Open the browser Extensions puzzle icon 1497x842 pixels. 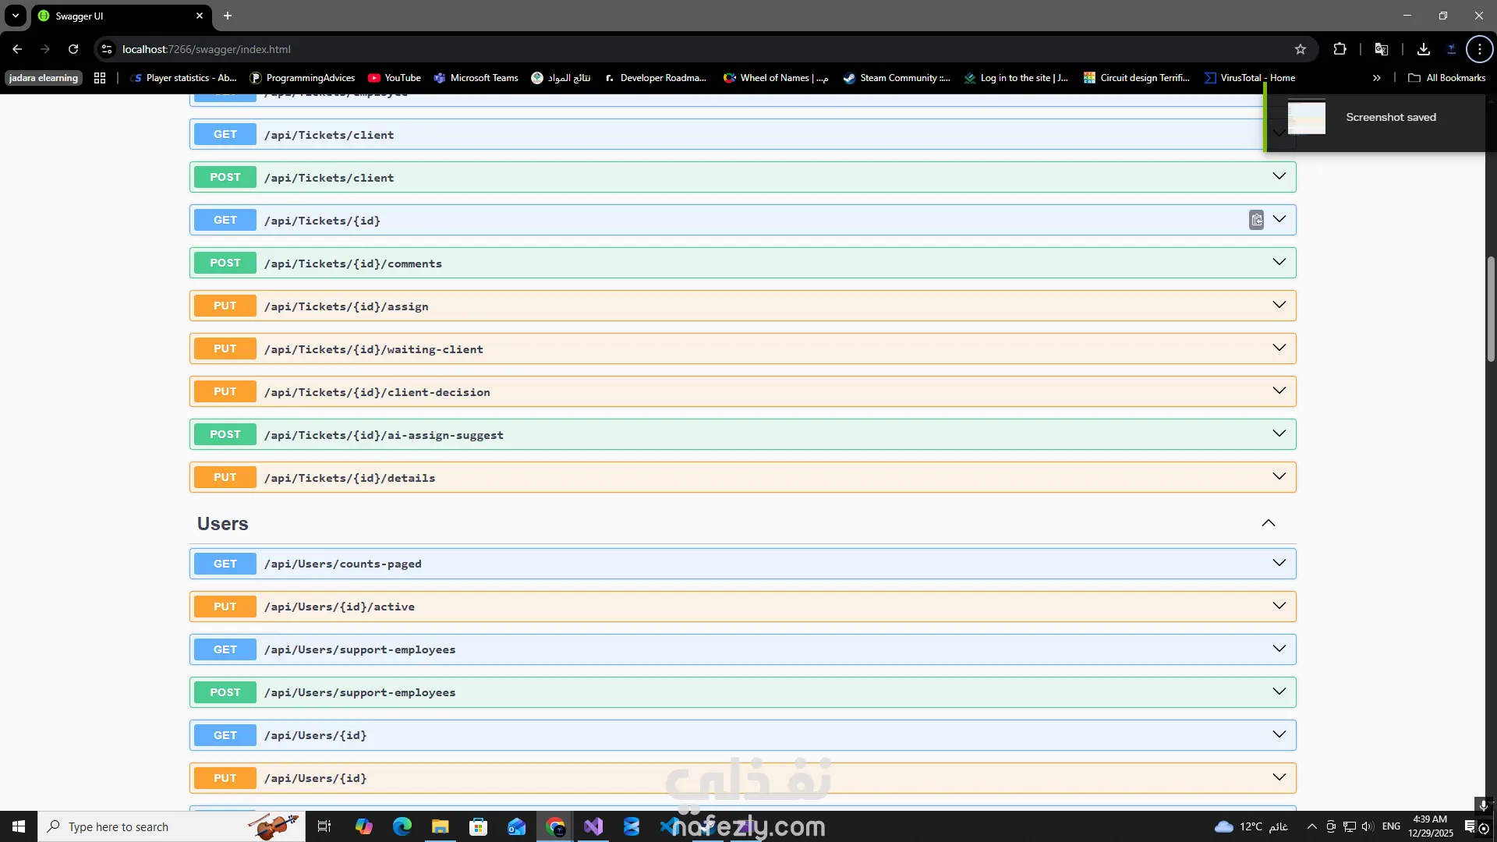point(1340,49)
